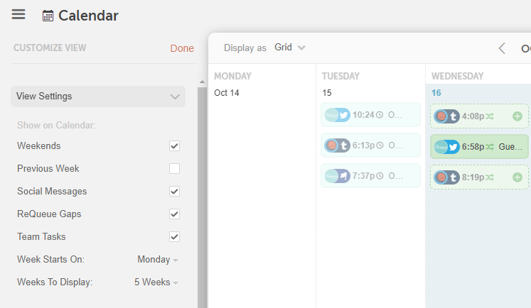
Task: Click the clock icon on the 7:37p post
Action: click(379, 176)
